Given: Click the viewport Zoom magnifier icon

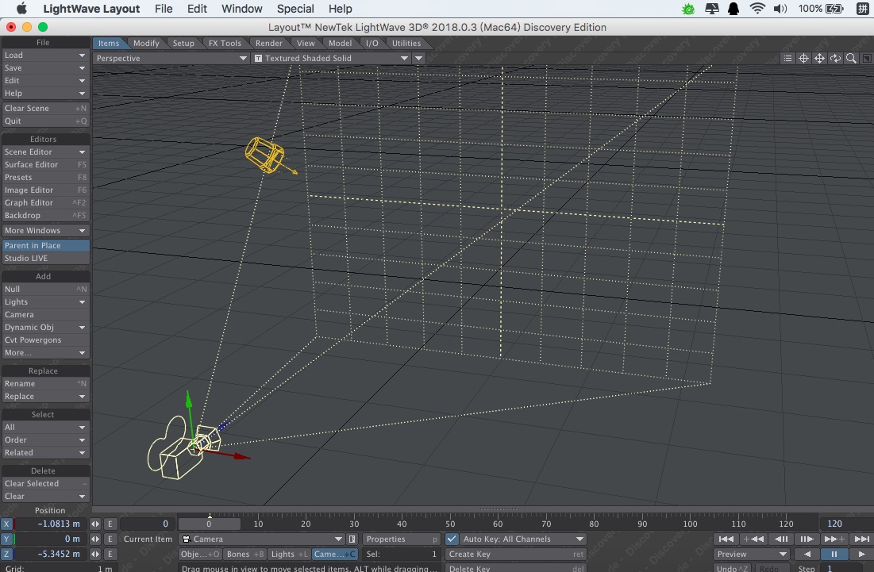Looking at the screenshot, I should click(850, 58).
